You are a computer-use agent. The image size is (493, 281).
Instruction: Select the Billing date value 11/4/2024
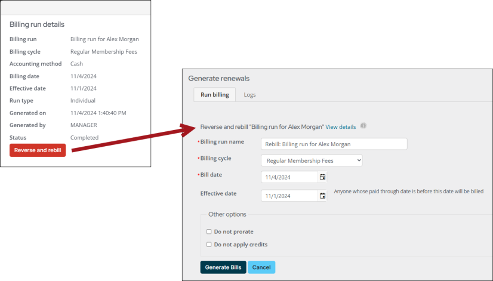(x=84, y=76)
